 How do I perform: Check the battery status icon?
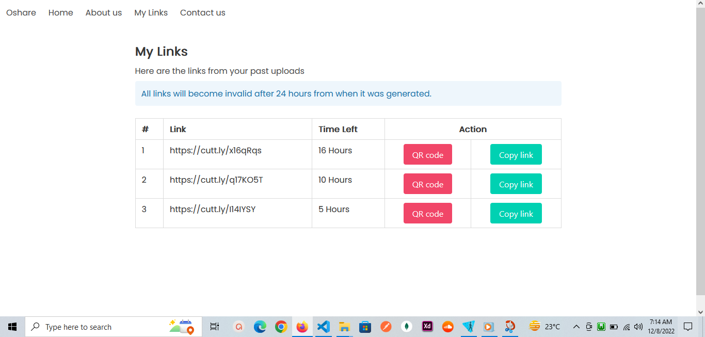coord(614,327)
